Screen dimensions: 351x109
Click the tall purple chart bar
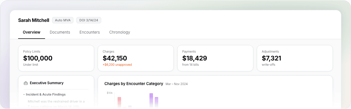click(x=151, y=101)
